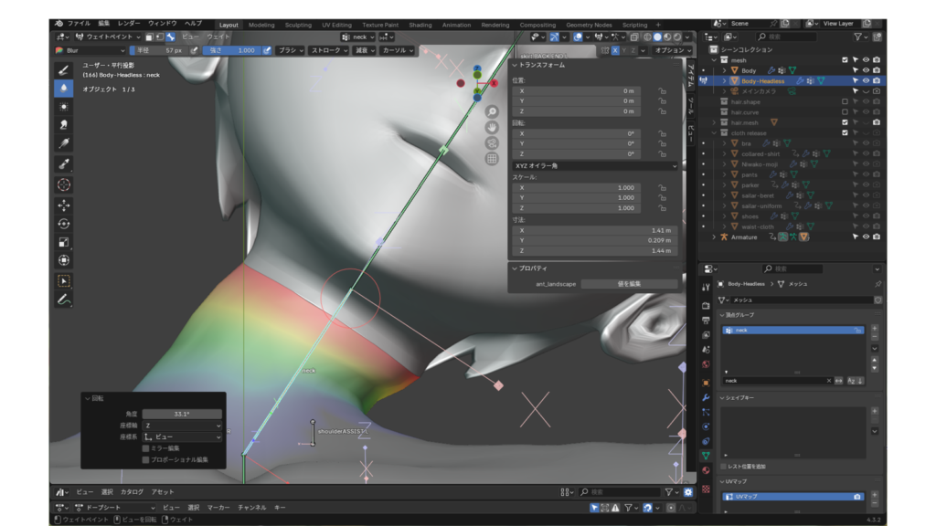This screenshot has height=526, width=936.
Task: Select the Draw brush tool
Action: pos(64,69)
